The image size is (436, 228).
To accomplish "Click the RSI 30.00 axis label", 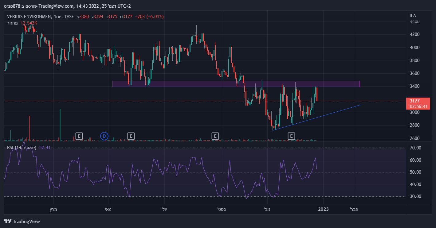I will pyautogui.click(x=415, y=196).
